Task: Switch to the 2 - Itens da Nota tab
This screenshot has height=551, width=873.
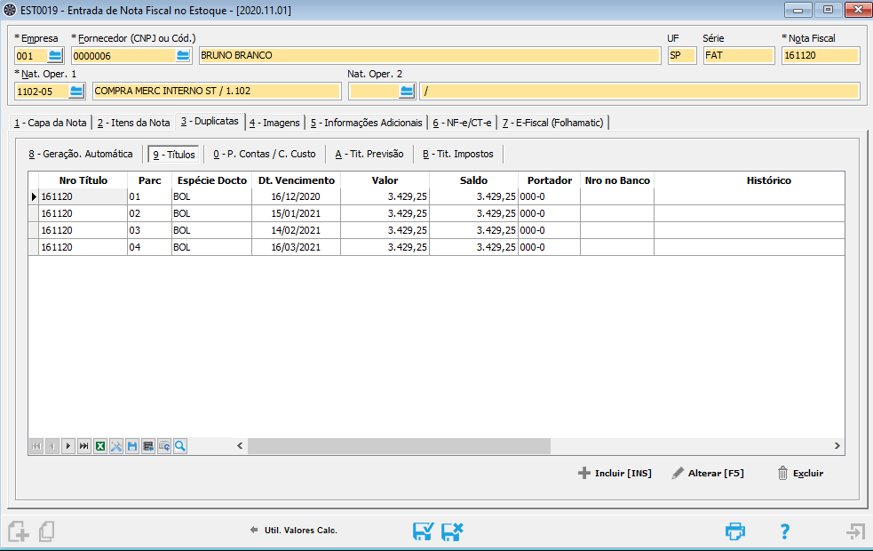Action: 133,123
